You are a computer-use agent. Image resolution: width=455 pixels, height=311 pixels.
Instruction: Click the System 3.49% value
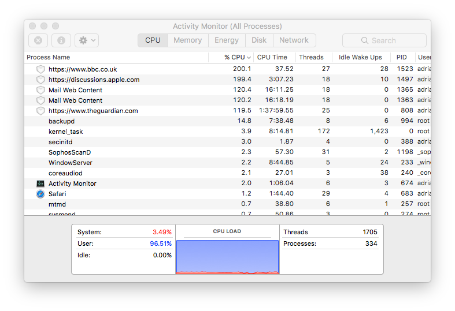[162, 232]
